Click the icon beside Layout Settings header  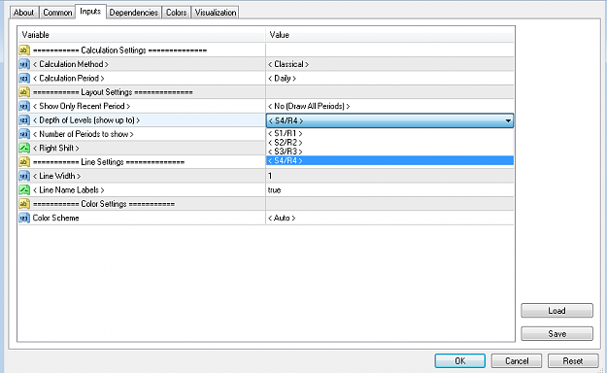(24, 92)
